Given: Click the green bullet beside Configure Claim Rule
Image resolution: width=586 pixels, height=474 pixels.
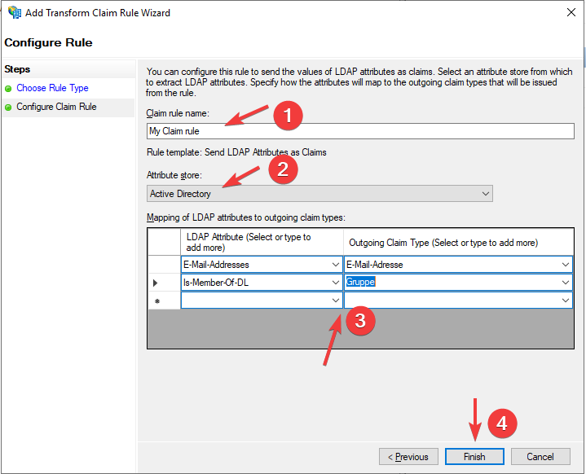Looking at the screenshot, I should click(x=9, y=107).
